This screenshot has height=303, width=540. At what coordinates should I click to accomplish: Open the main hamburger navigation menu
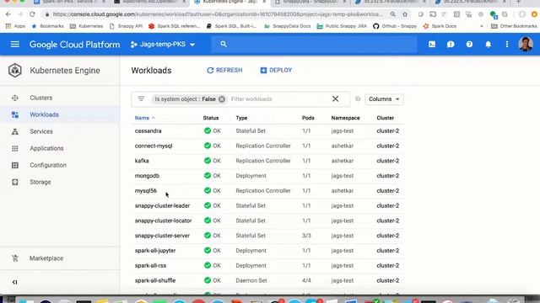(x=15, y=45)
